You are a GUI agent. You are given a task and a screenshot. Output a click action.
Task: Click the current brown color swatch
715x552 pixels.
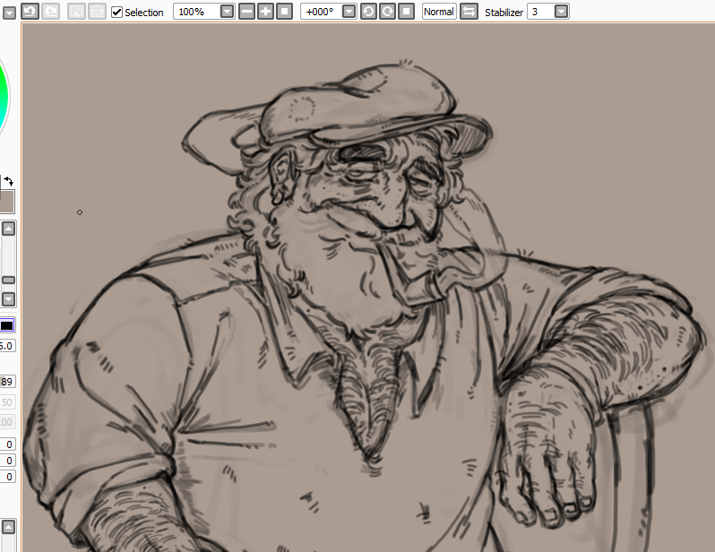pos(6,201)
